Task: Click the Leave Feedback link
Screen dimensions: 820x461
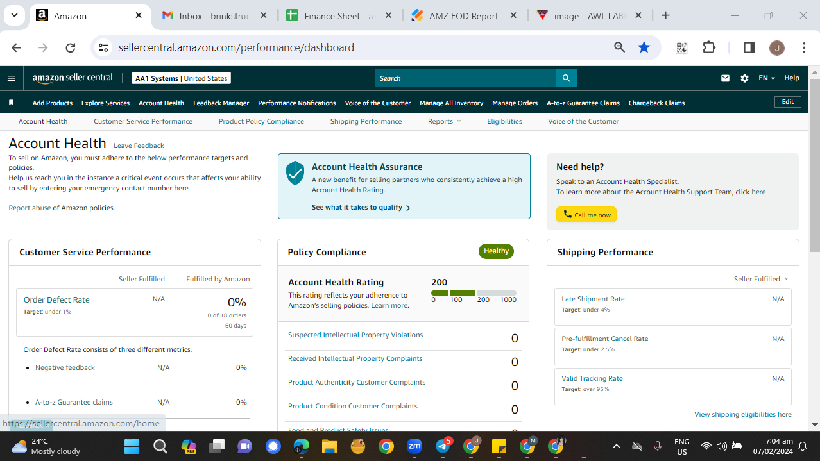Action: [x=139, y=146]
